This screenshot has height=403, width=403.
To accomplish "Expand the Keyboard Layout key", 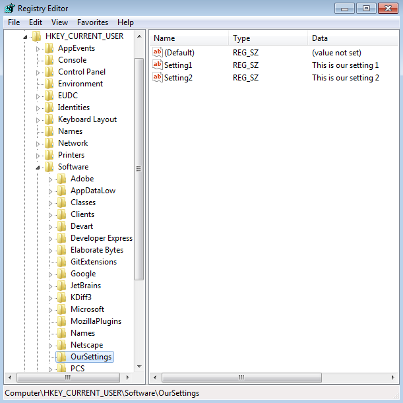I will [x=38, y=120].
